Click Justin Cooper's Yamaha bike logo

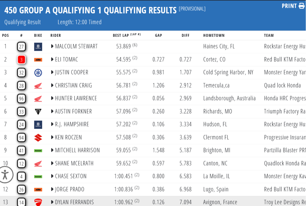click(x=38, y=73)
